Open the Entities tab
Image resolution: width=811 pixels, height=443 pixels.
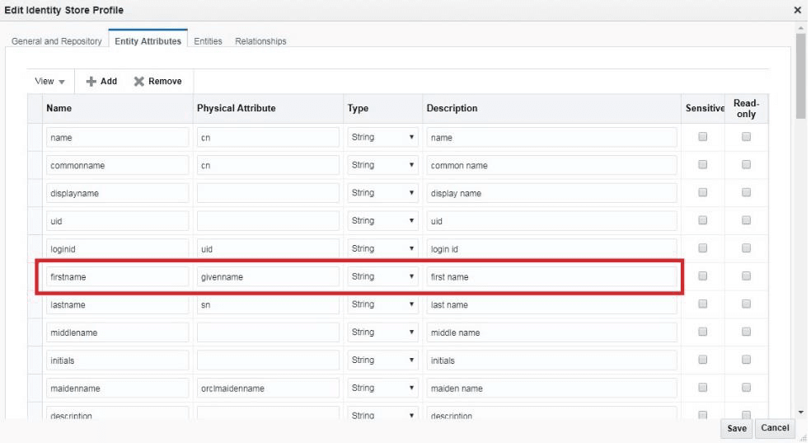[208, 41]
